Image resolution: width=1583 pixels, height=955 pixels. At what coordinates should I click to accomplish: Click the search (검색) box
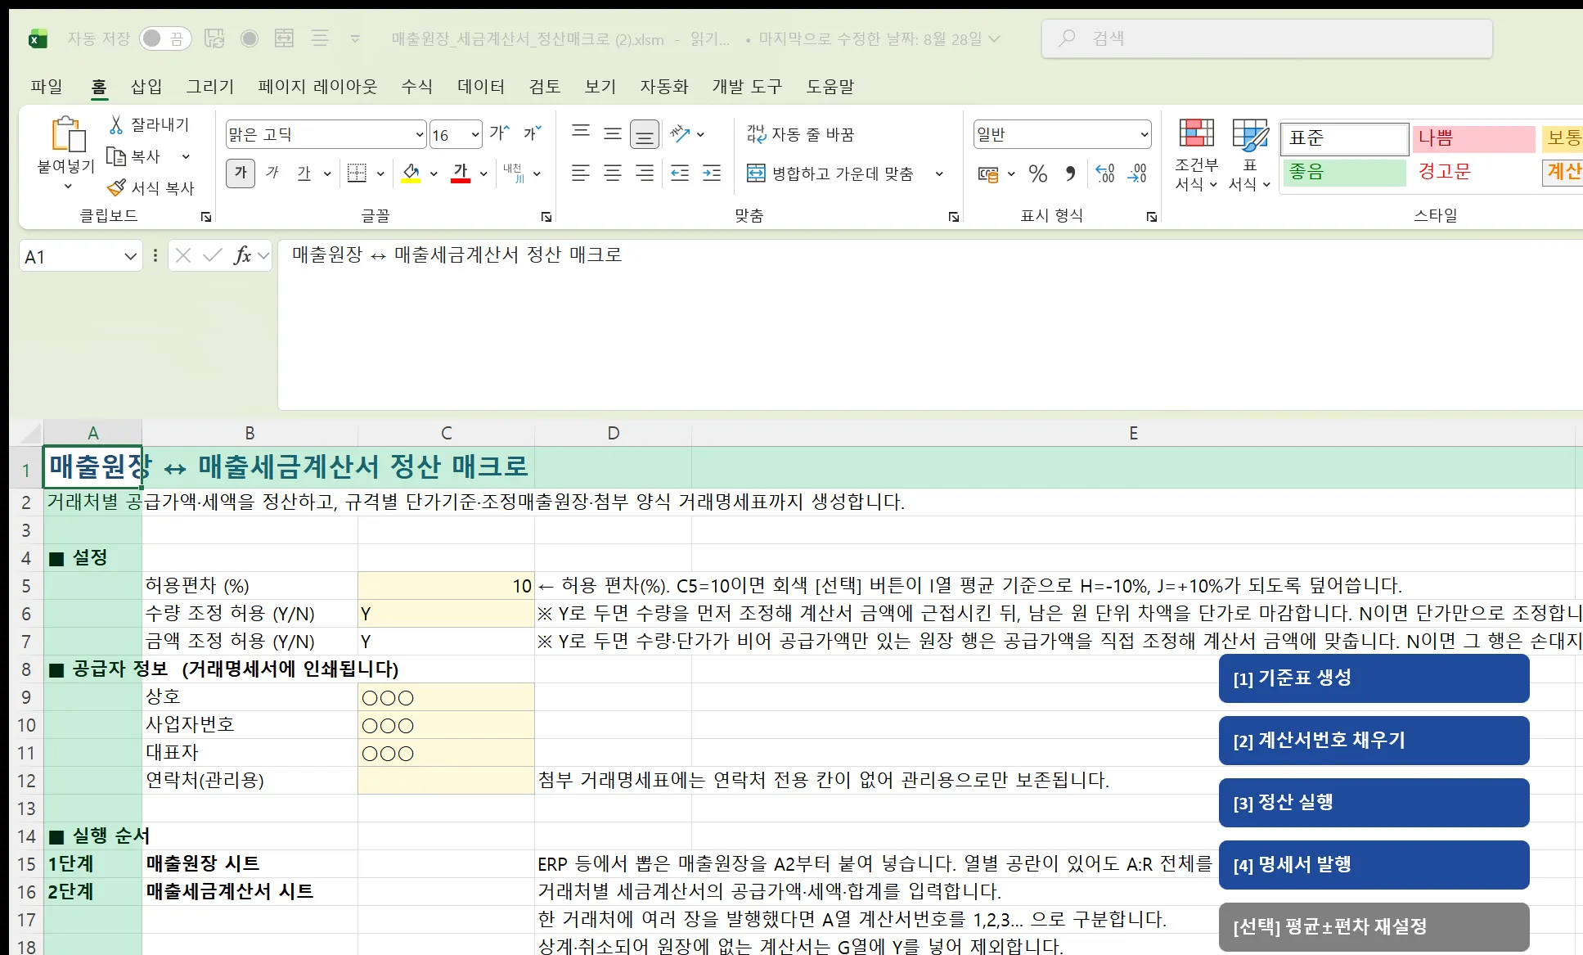tap(1267, 38)
